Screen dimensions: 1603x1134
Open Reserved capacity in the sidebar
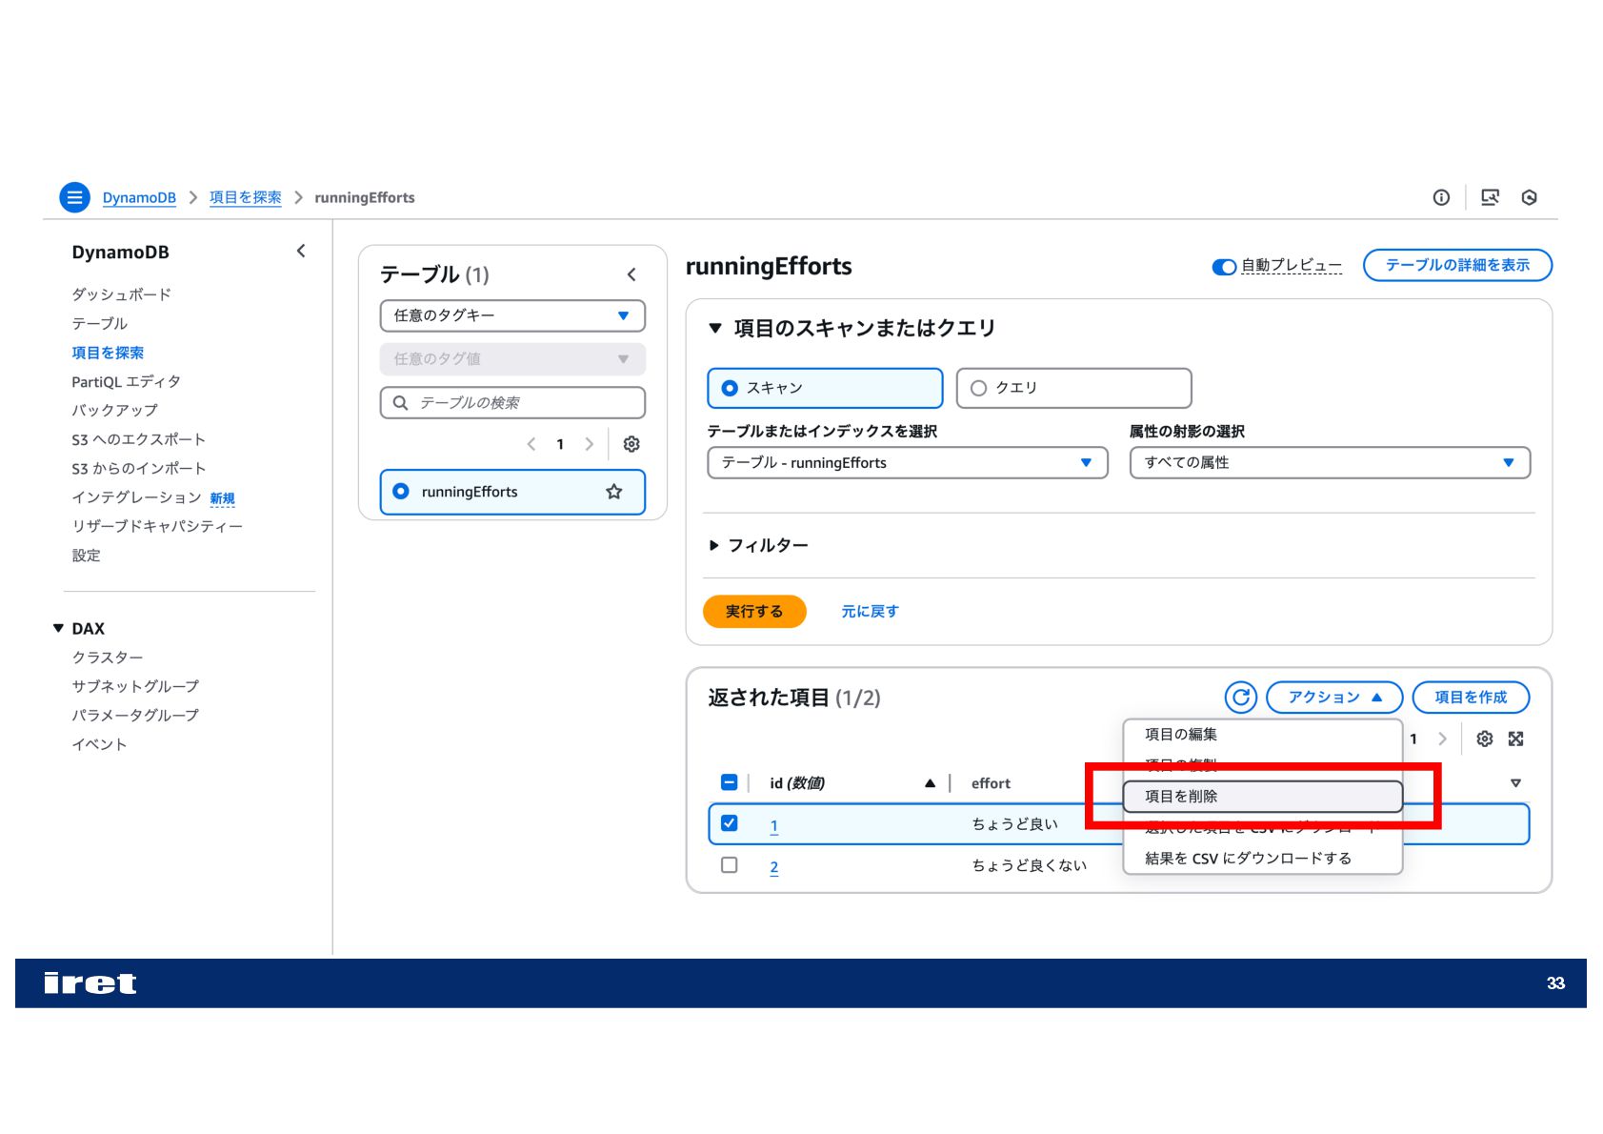157,526
